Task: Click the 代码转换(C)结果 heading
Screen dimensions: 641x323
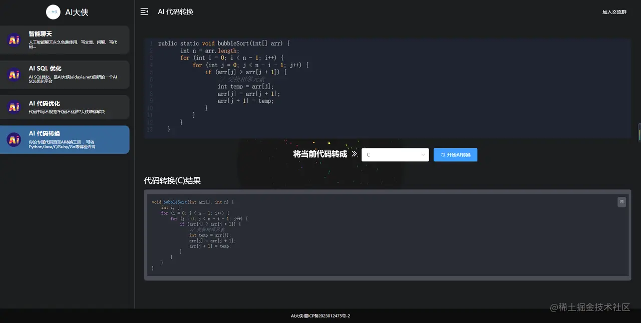Action: tap(172, 180)
